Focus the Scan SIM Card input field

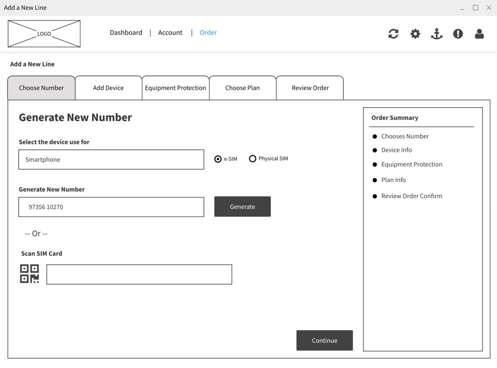(139, 274)
